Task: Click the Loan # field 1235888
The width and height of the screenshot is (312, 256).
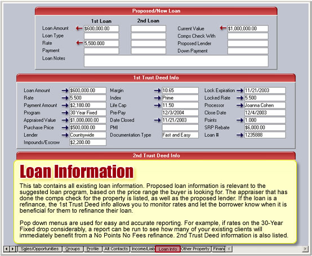Action: click(x=265, y=135)
